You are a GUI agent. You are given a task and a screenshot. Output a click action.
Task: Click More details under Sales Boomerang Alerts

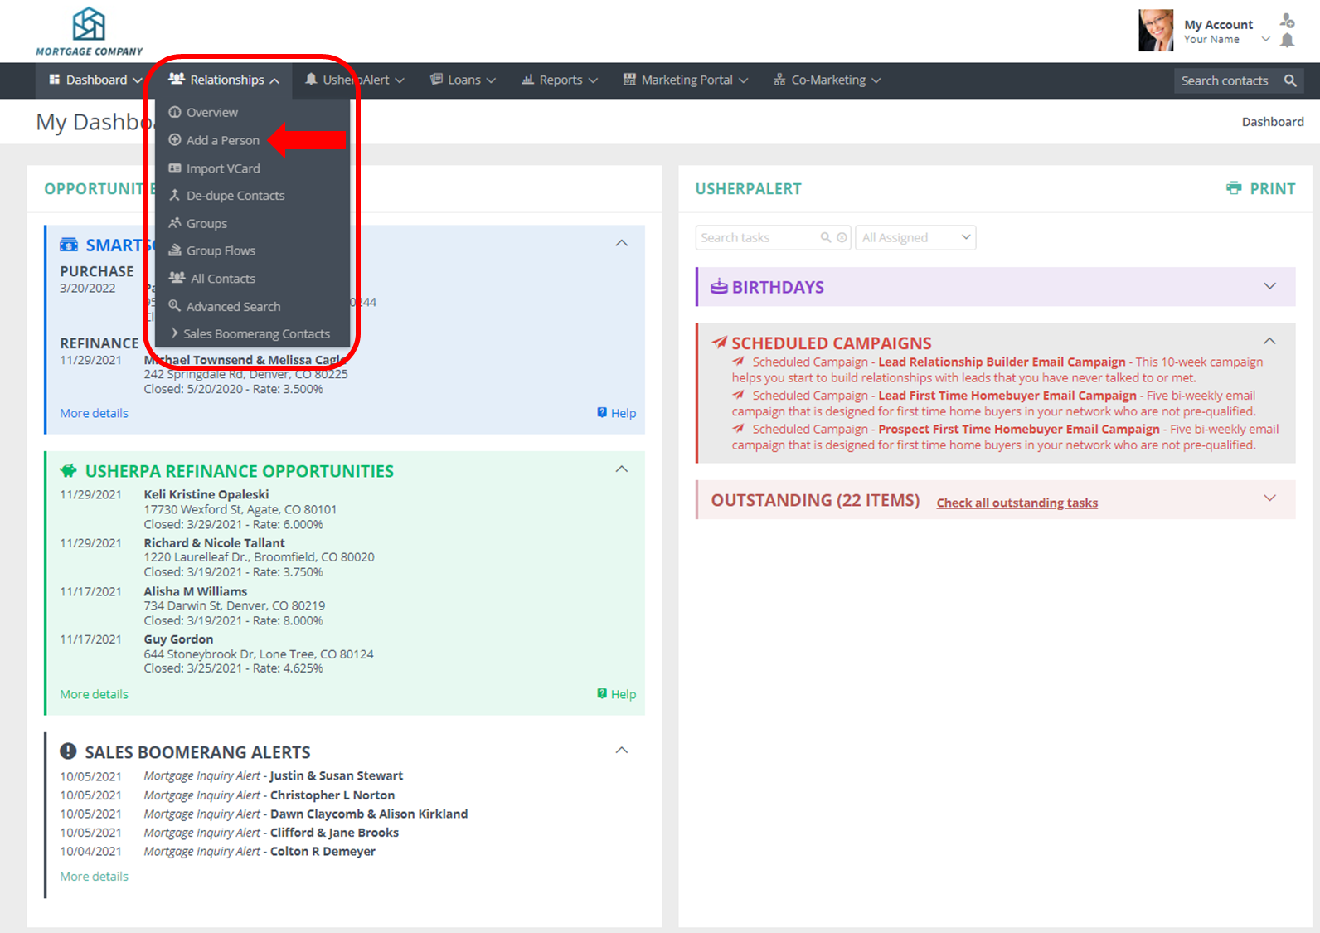point(94,877)
